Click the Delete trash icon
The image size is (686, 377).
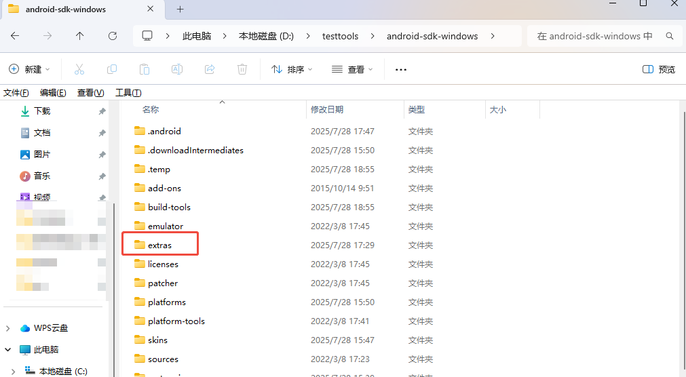(242, 69)
